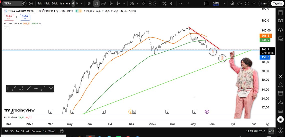Image resolution: width=300 pixels, height=137 pixels.
Task: Select the polyline path drawing tool
Action: 50,88
